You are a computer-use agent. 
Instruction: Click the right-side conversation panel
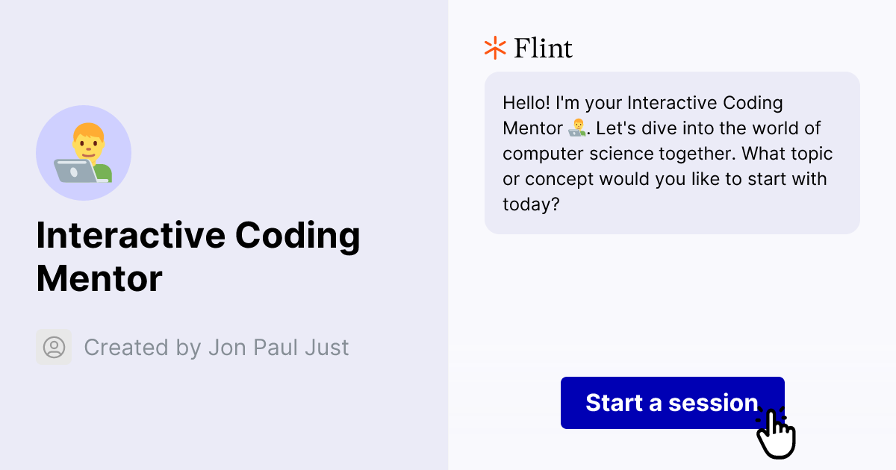(x=672, y=298)
